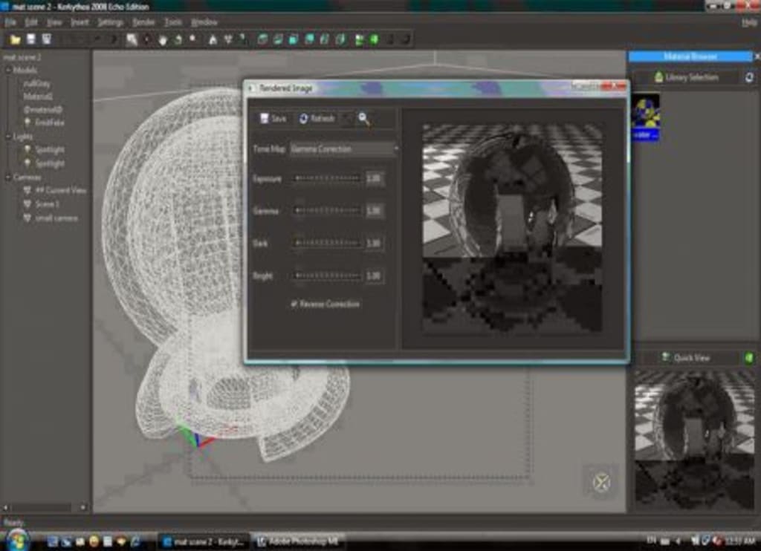Click the Dark slider track
The height and width of the screenshot is (551, 761).
point(327,243)
